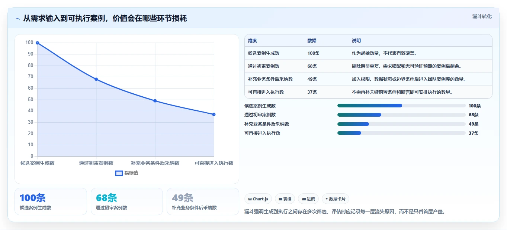
Task: Click table cell 候选案例生成数
Action: 264,53
